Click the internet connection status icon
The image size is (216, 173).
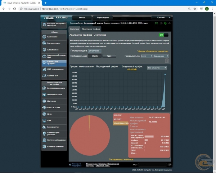(165, 23)
